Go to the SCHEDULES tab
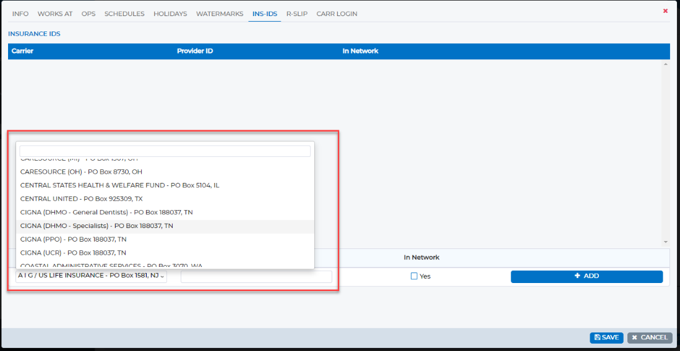 (124, 14)
